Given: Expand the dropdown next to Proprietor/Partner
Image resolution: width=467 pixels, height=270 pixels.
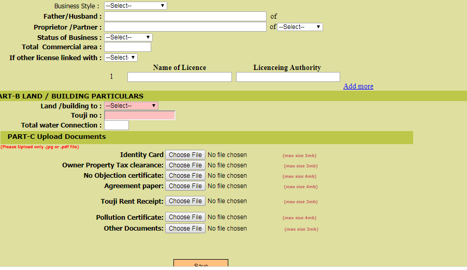Looking at the screenshot, I should pyautogui.click(x=300, y=27).
